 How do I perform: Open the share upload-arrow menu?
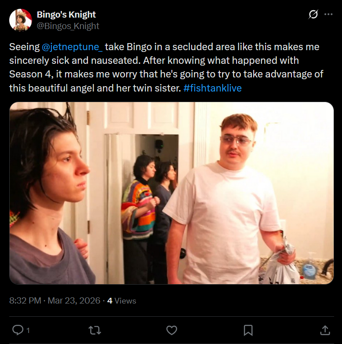point(325,330)
